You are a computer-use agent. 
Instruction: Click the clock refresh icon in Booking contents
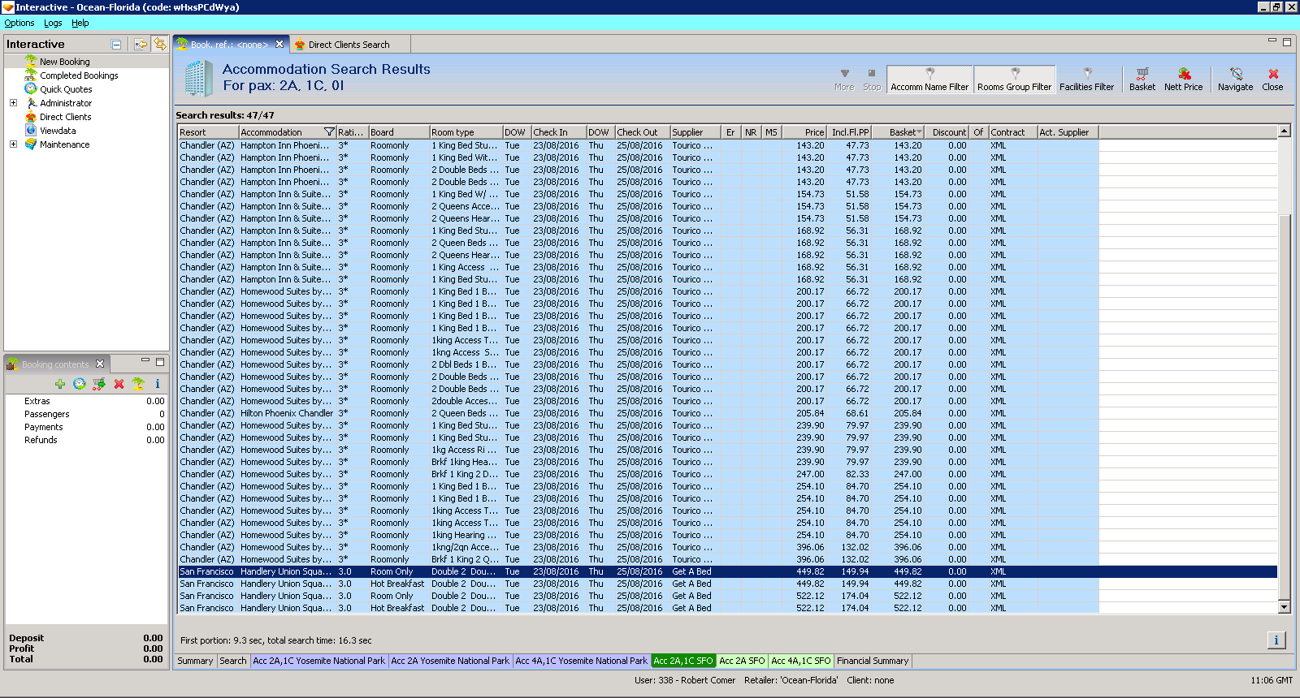coord(80,384)
